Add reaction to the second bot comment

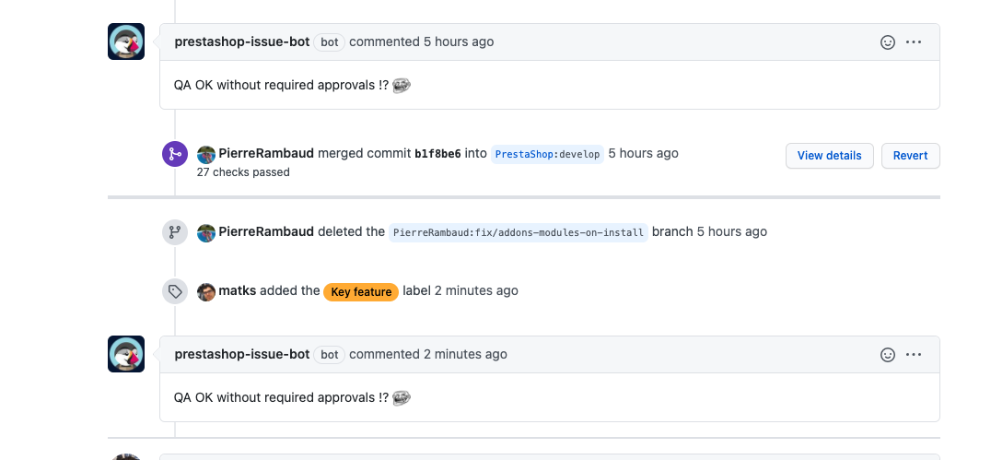click(x=888, y=355)
